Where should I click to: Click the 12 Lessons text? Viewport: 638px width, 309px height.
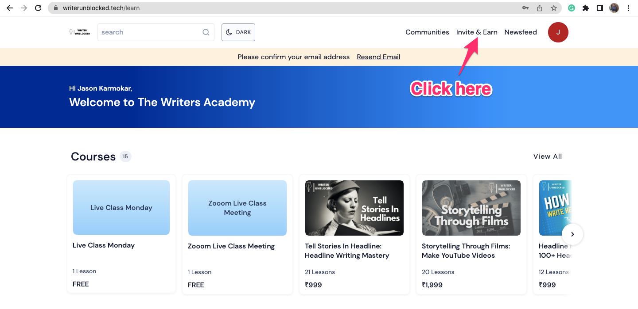pyautogui.click(x=554, y=272)
